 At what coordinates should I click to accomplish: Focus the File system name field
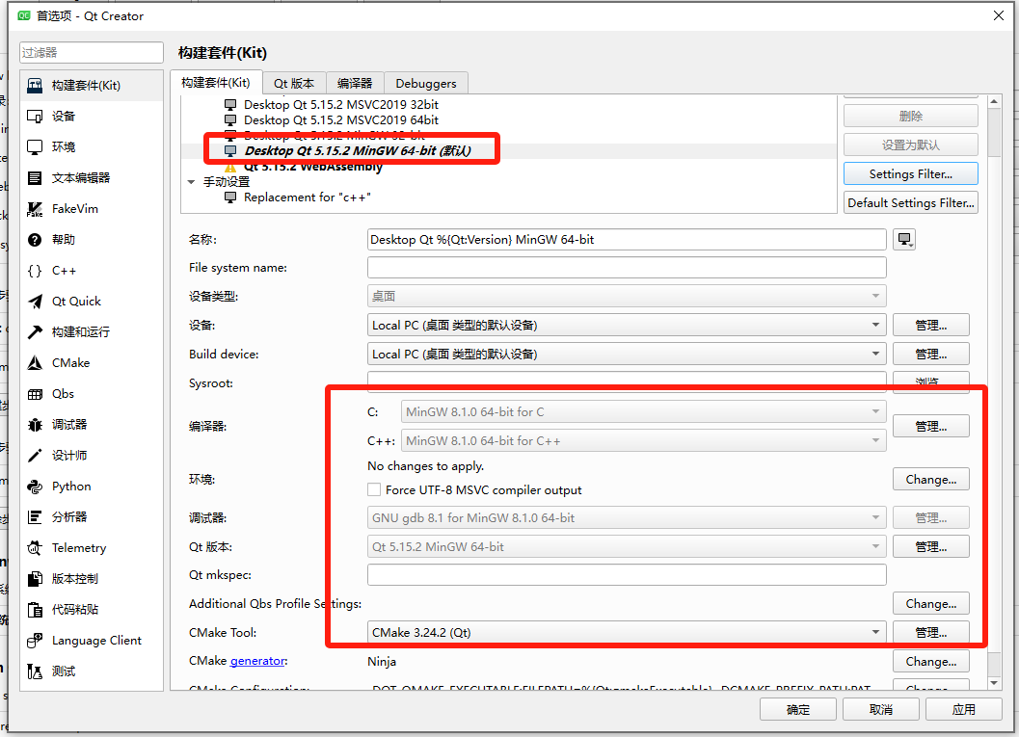[x=627, y=268]
